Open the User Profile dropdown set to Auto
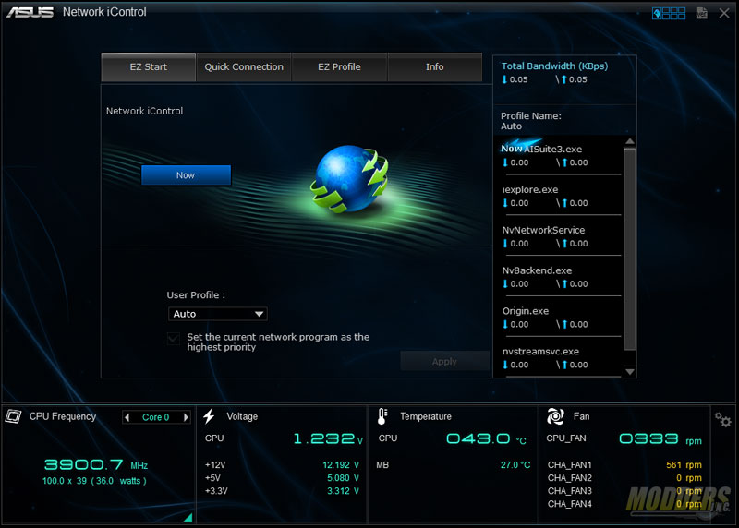This screenshot has height=528, width=739. click(218, 314)
